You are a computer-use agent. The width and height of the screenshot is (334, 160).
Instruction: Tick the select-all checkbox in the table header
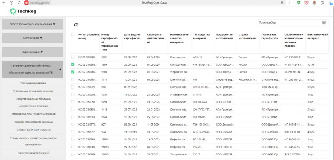pyautogui.click(x=73, y=34)
